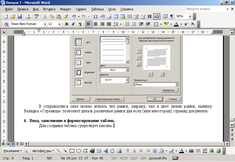
Task: Insert symbol using Omega icon
Action: [x=95, y=16]
